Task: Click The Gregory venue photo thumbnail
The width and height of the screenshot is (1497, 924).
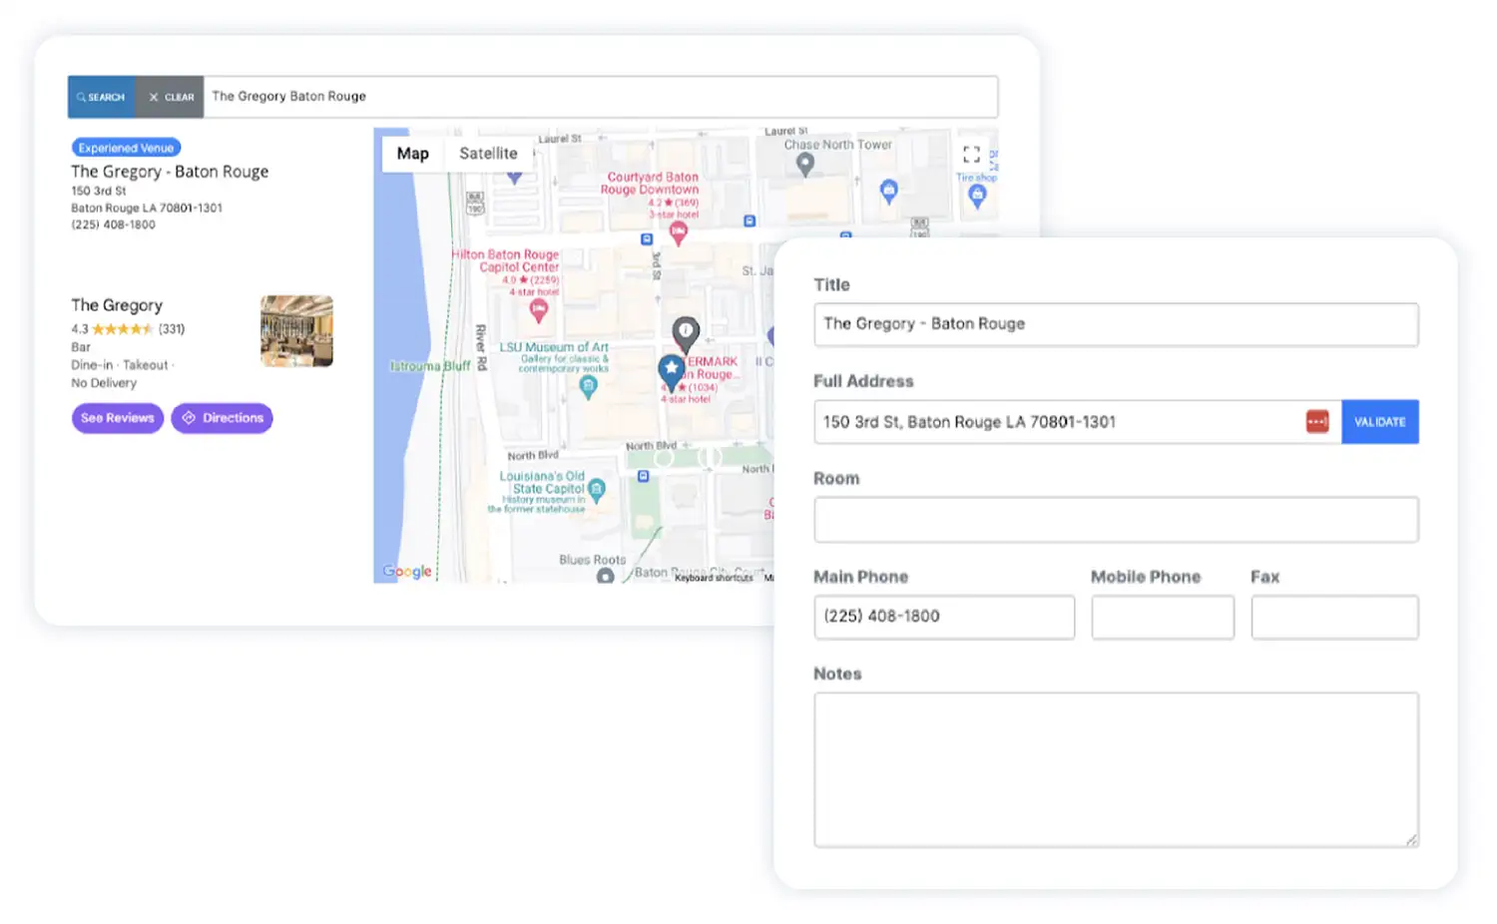Action: click(x=296, y=331)
